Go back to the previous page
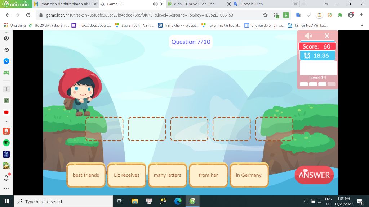The height and width of the screenshot is (207, 369). click(8, 15)
